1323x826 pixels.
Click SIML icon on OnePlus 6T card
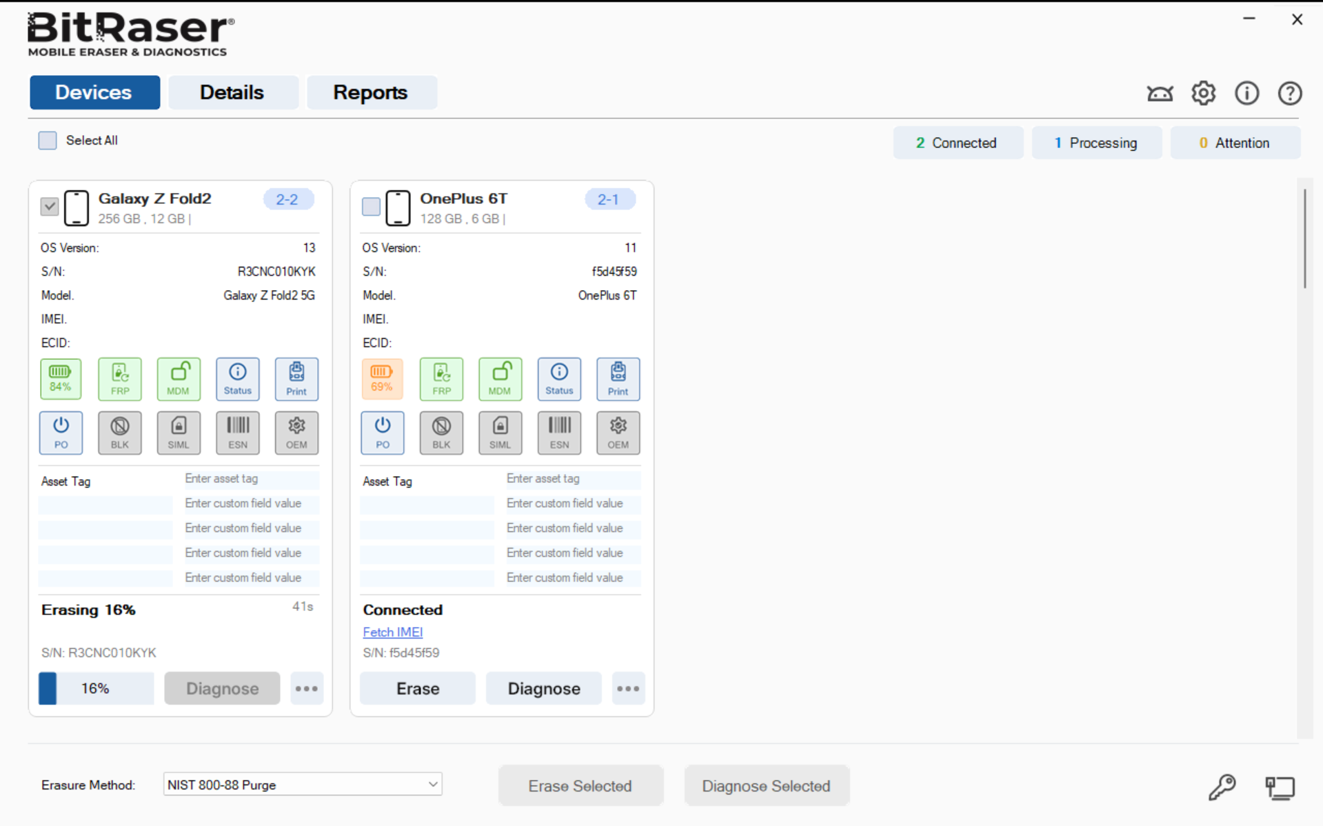[x=501, y=433]
